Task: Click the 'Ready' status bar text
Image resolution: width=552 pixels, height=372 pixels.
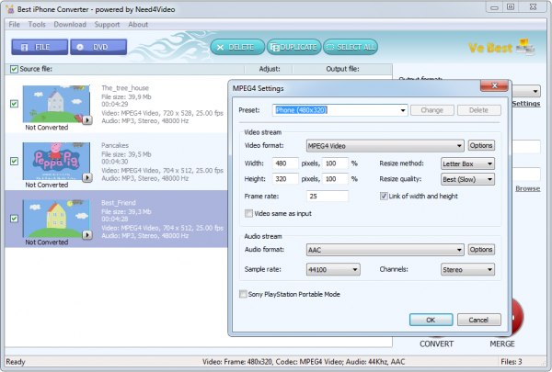Action: click(16, 362)
